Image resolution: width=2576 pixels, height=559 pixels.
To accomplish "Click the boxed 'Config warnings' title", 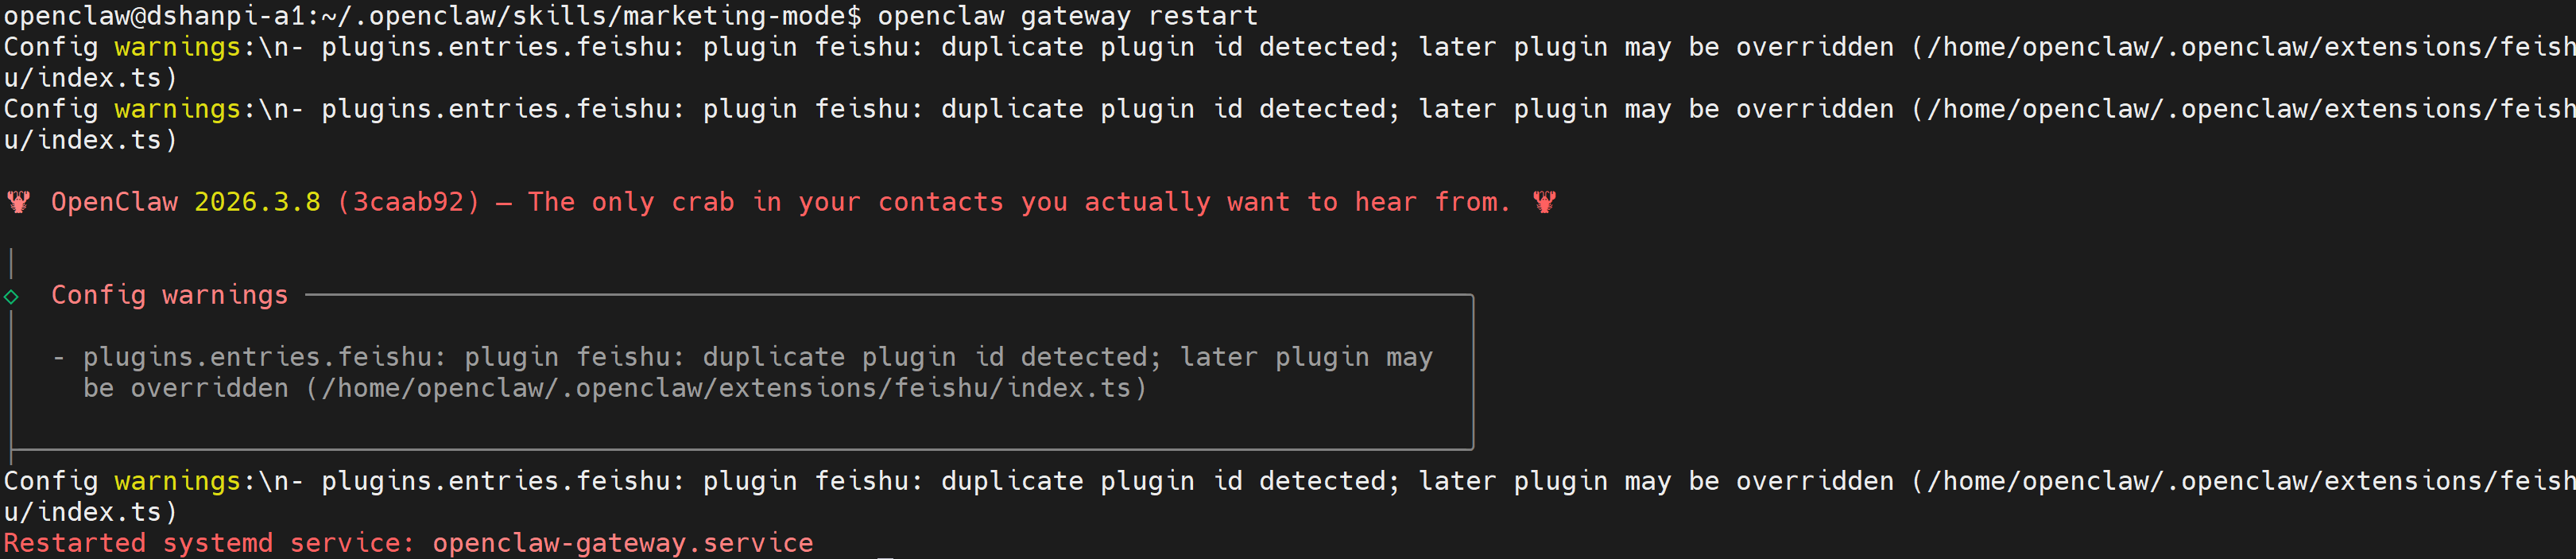I will [x=169, y=295].
